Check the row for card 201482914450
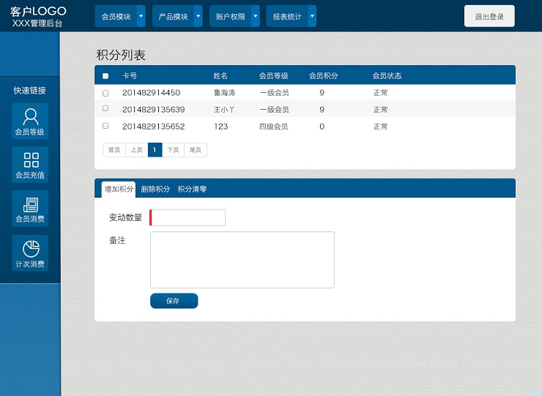Screen dimensions: 542x396 pyautogui.click(x=105, y=93)
